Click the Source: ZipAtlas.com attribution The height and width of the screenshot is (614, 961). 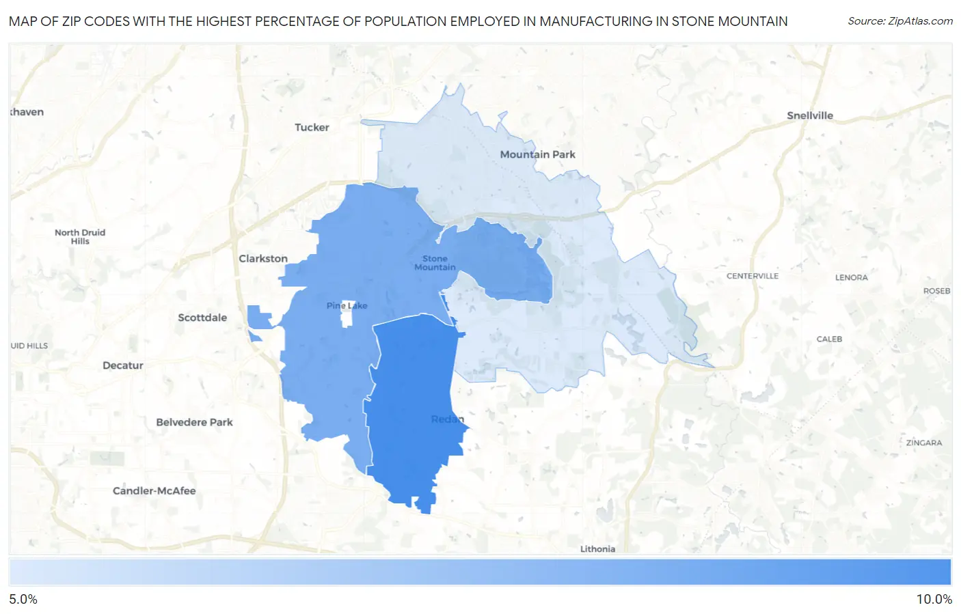(900, 21)
